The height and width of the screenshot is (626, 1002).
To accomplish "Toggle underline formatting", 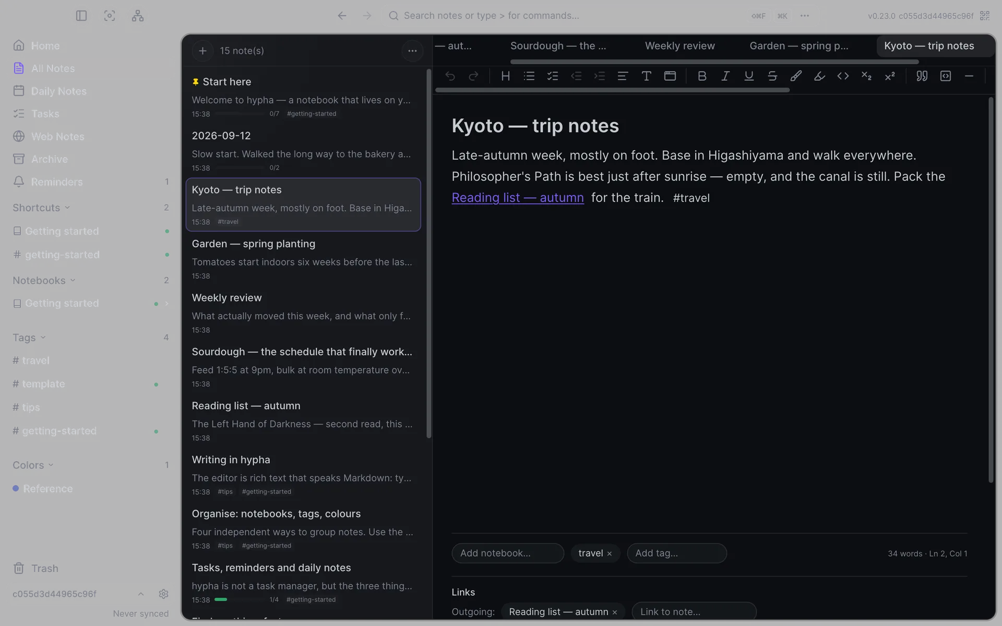I will pos(749,76).
